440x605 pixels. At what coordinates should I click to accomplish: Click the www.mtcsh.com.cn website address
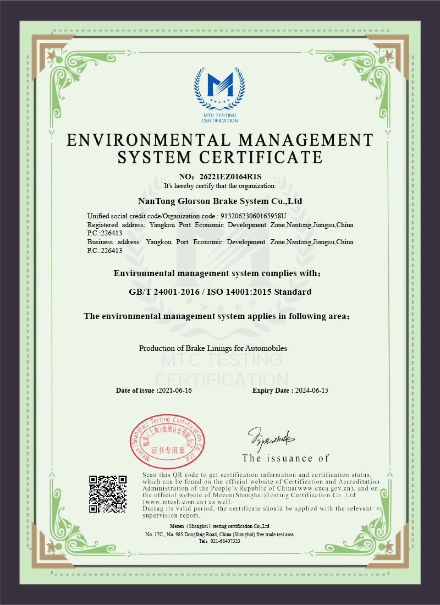(175, 502)
